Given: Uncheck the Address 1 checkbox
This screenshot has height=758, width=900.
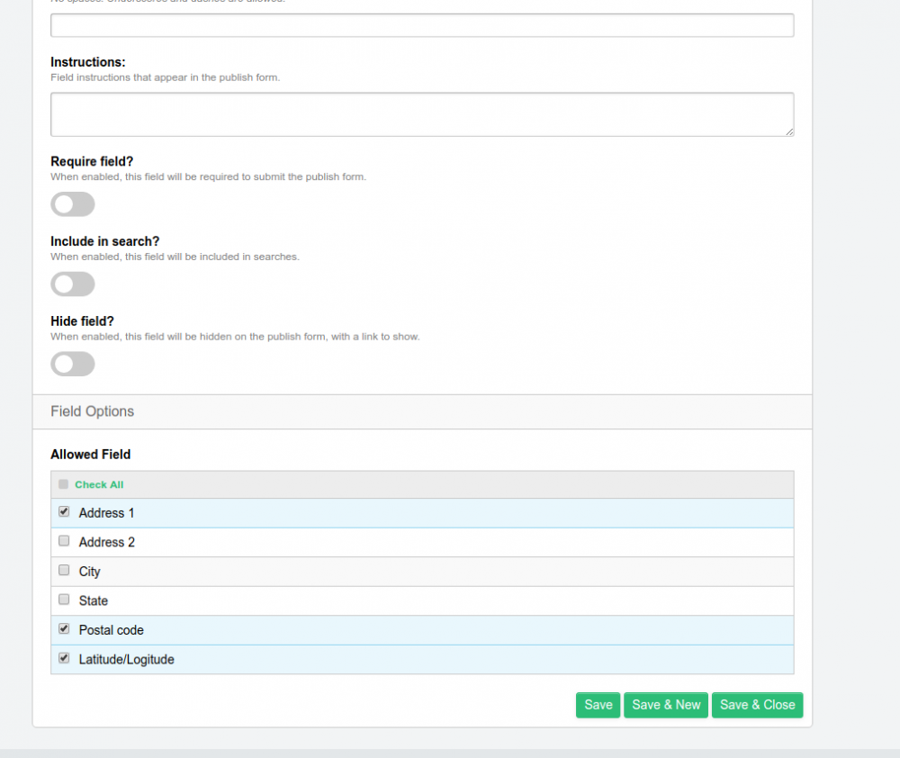Looking at the screenshot, I should pyautogui.click(x=64, y=511).
